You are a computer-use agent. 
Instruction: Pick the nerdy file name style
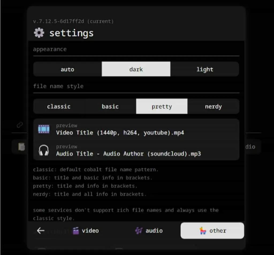click(213, 106)
